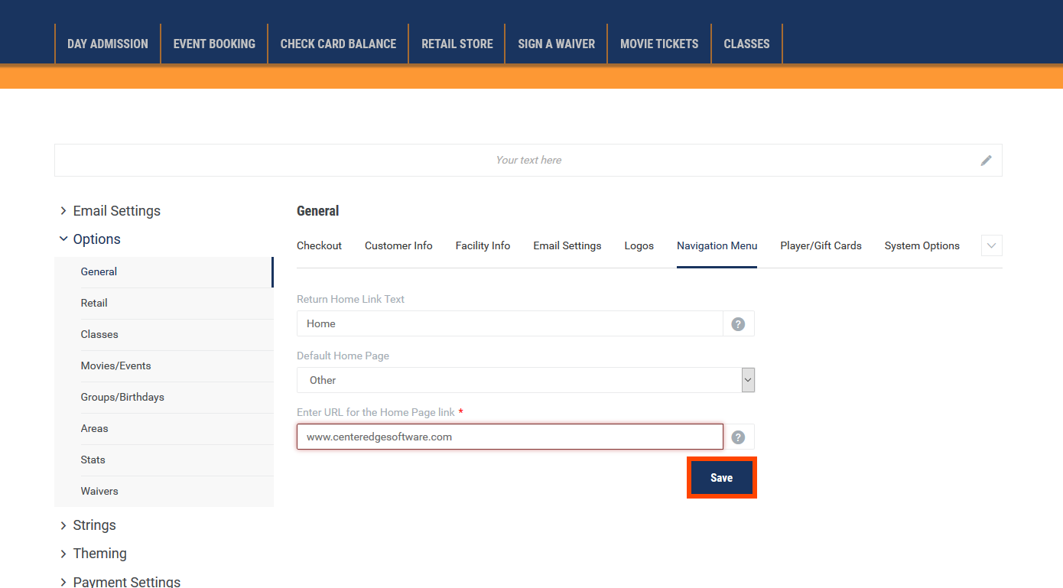Select Classes under Options sidebar
The height and width of the screenshot is (588, 1063).
[x=164, y=334]
